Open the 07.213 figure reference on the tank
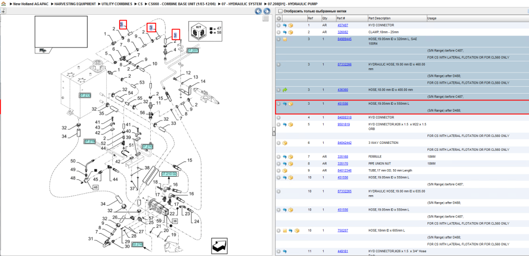This screenshot has height=256, width=529. pos(85,95)
